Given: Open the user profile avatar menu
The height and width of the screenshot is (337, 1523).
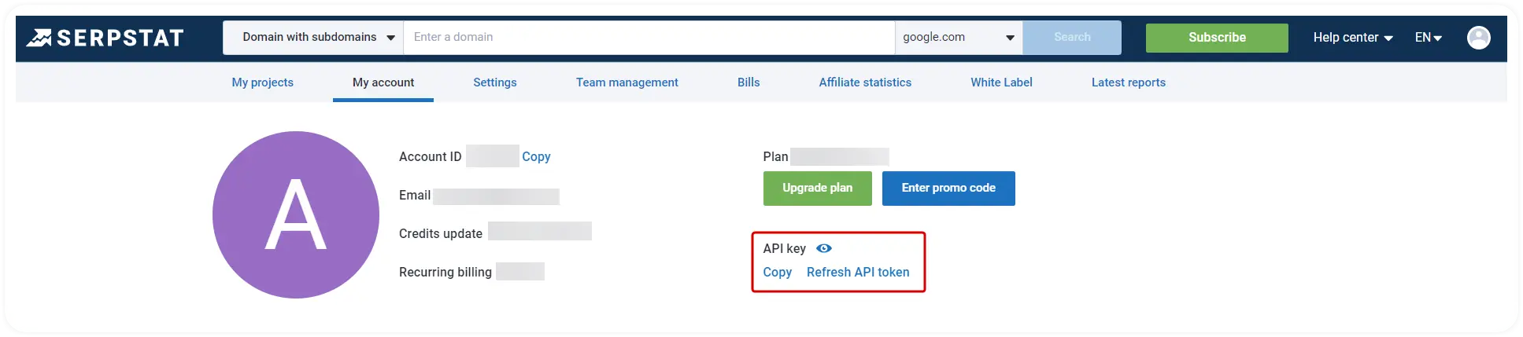Looking at the screenshot, I should (1478, 38).
